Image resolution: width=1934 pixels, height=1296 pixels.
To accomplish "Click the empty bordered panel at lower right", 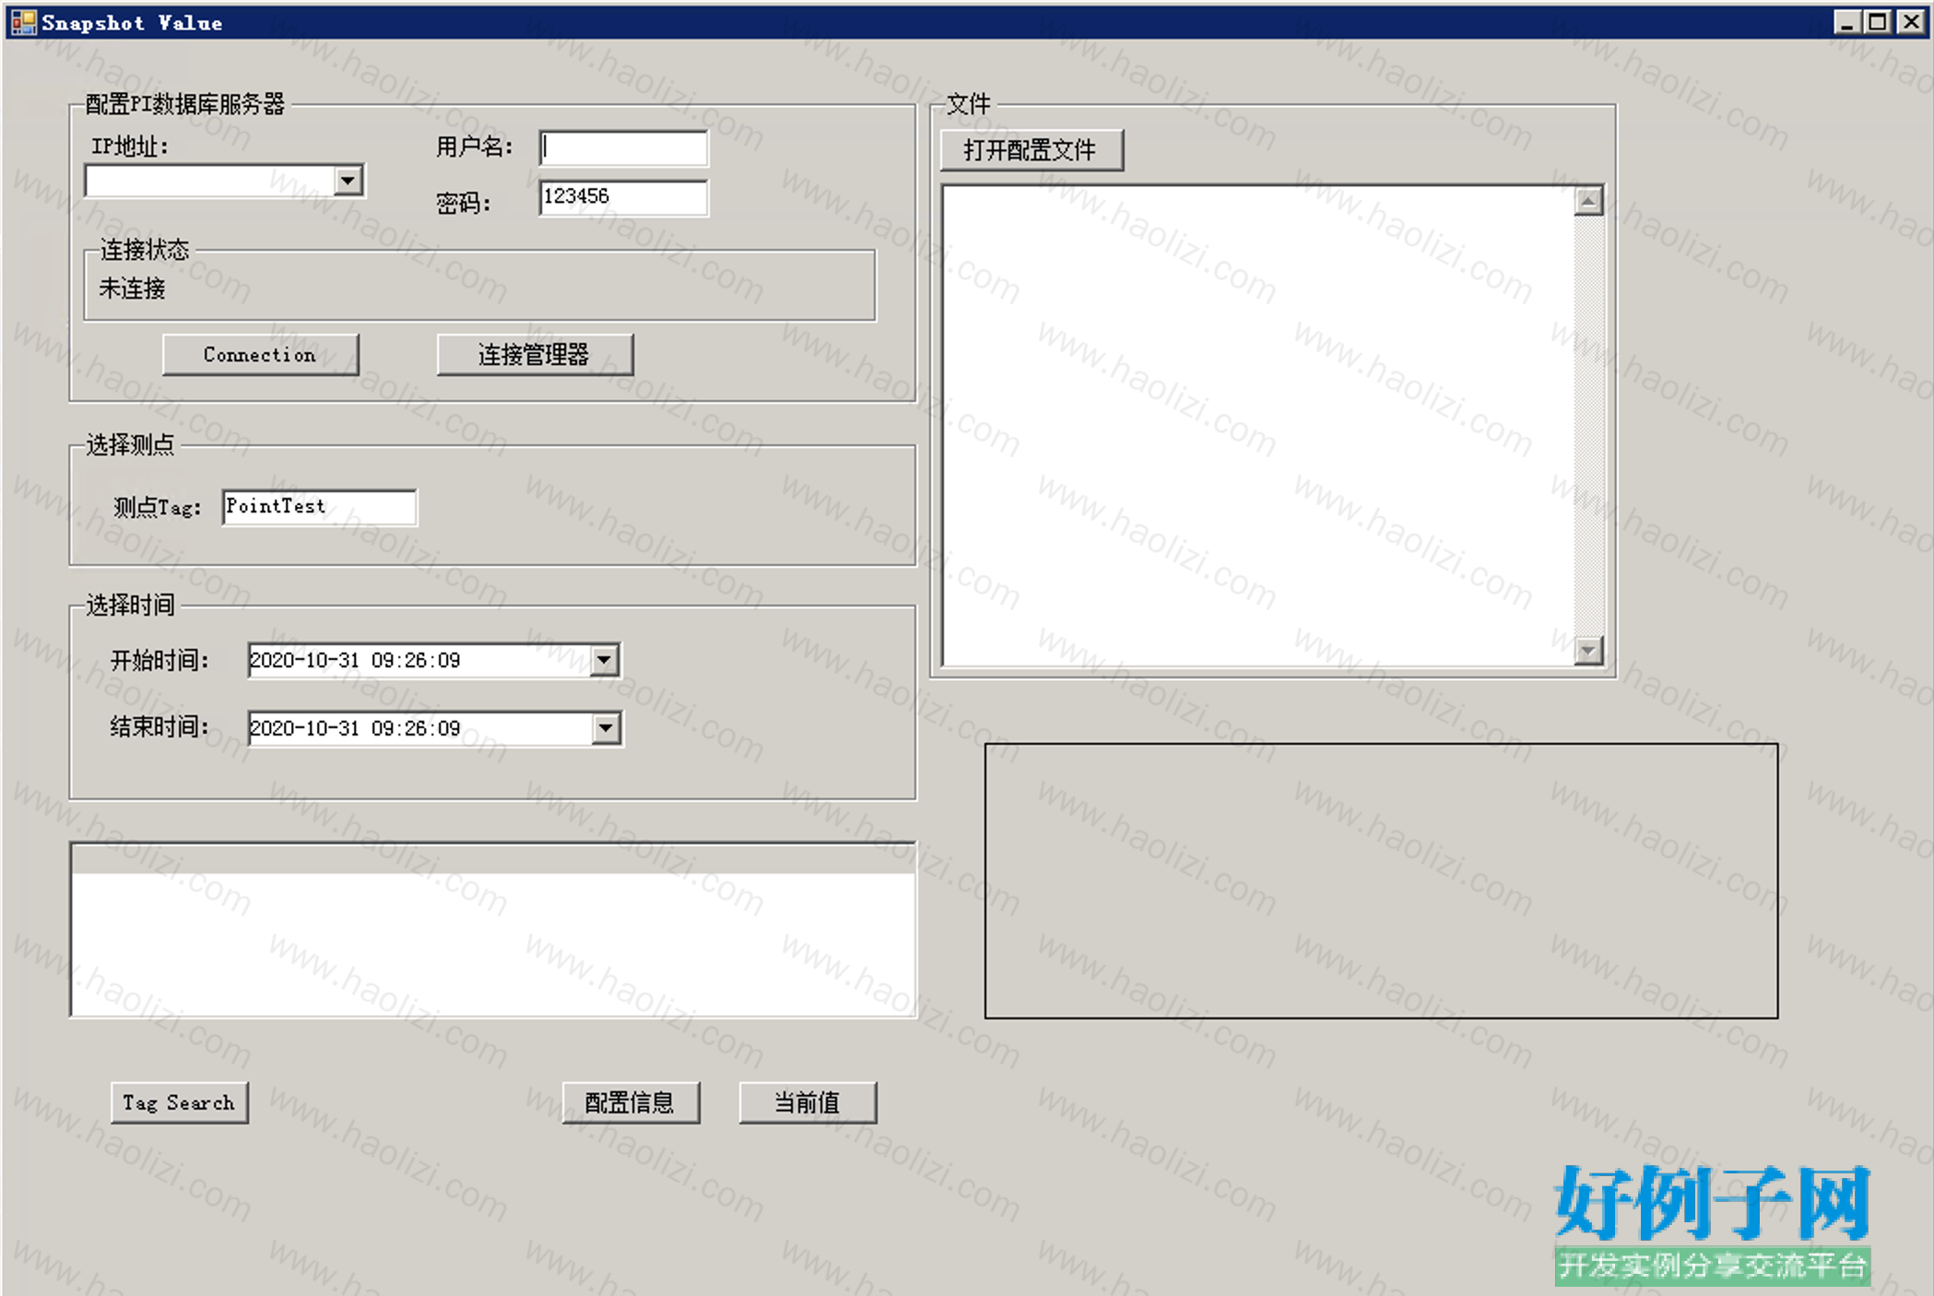I will [x=1381, y=881].
